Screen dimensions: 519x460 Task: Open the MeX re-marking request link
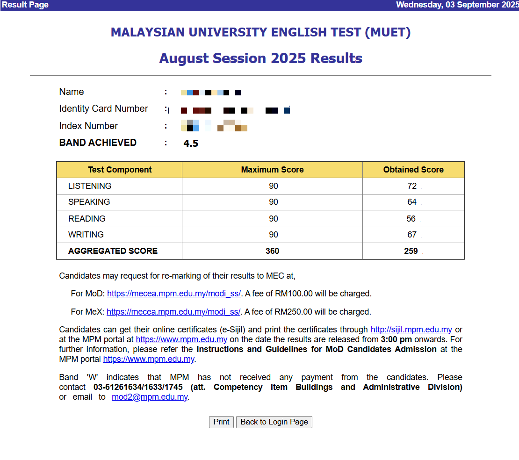point(173,312)
